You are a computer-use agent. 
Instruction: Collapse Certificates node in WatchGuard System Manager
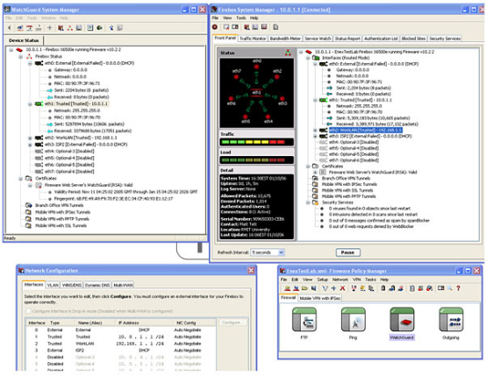[20, 179]
